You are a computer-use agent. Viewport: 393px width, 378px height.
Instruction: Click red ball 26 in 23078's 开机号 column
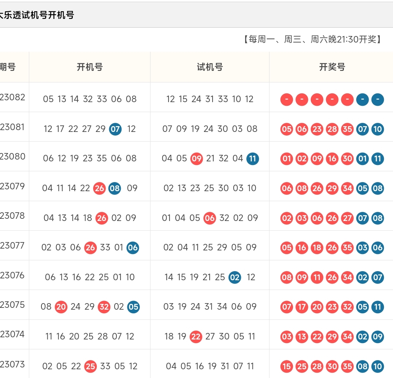point(102,218)
